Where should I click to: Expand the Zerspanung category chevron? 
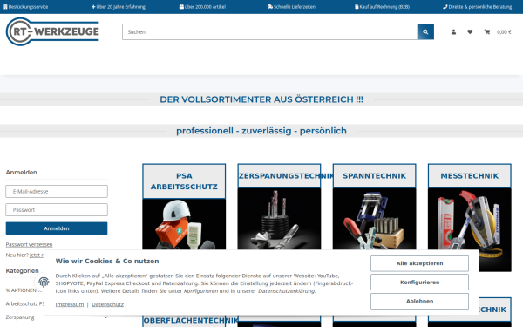tap(106, 317)
